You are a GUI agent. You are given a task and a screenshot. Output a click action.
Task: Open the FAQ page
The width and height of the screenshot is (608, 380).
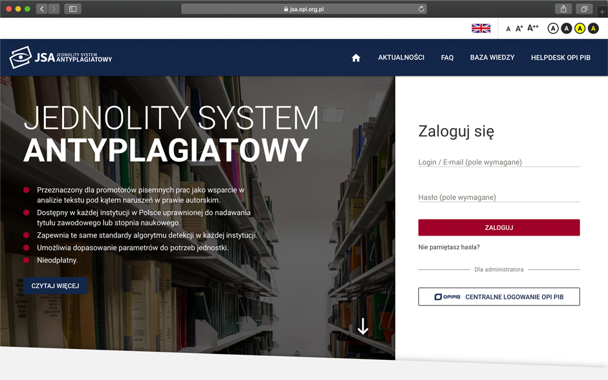[x=447, y=58]
